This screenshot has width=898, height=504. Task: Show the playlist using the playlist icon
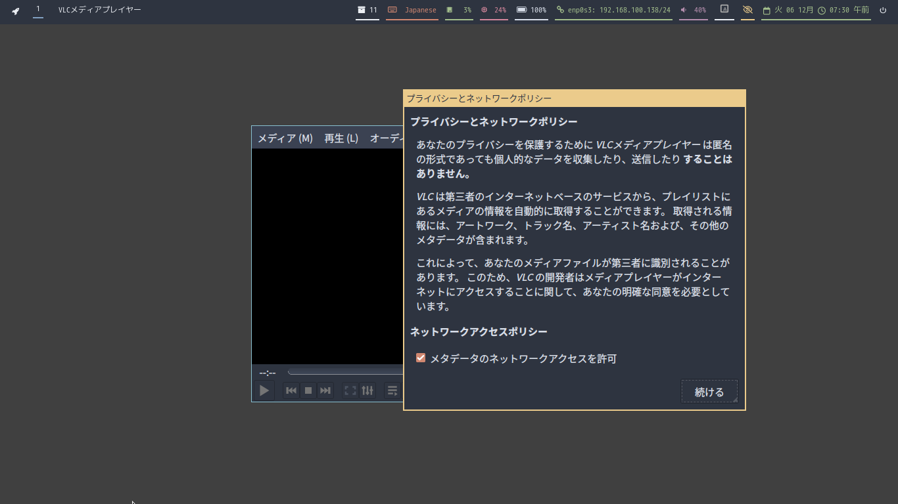pos(392,390)
